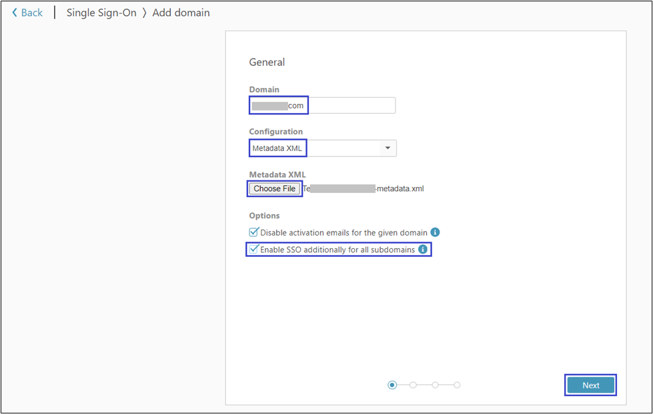The height and width of the screenshot is (414, 653).
Task: Jump to the second wizard step dot
Action: 414,385
